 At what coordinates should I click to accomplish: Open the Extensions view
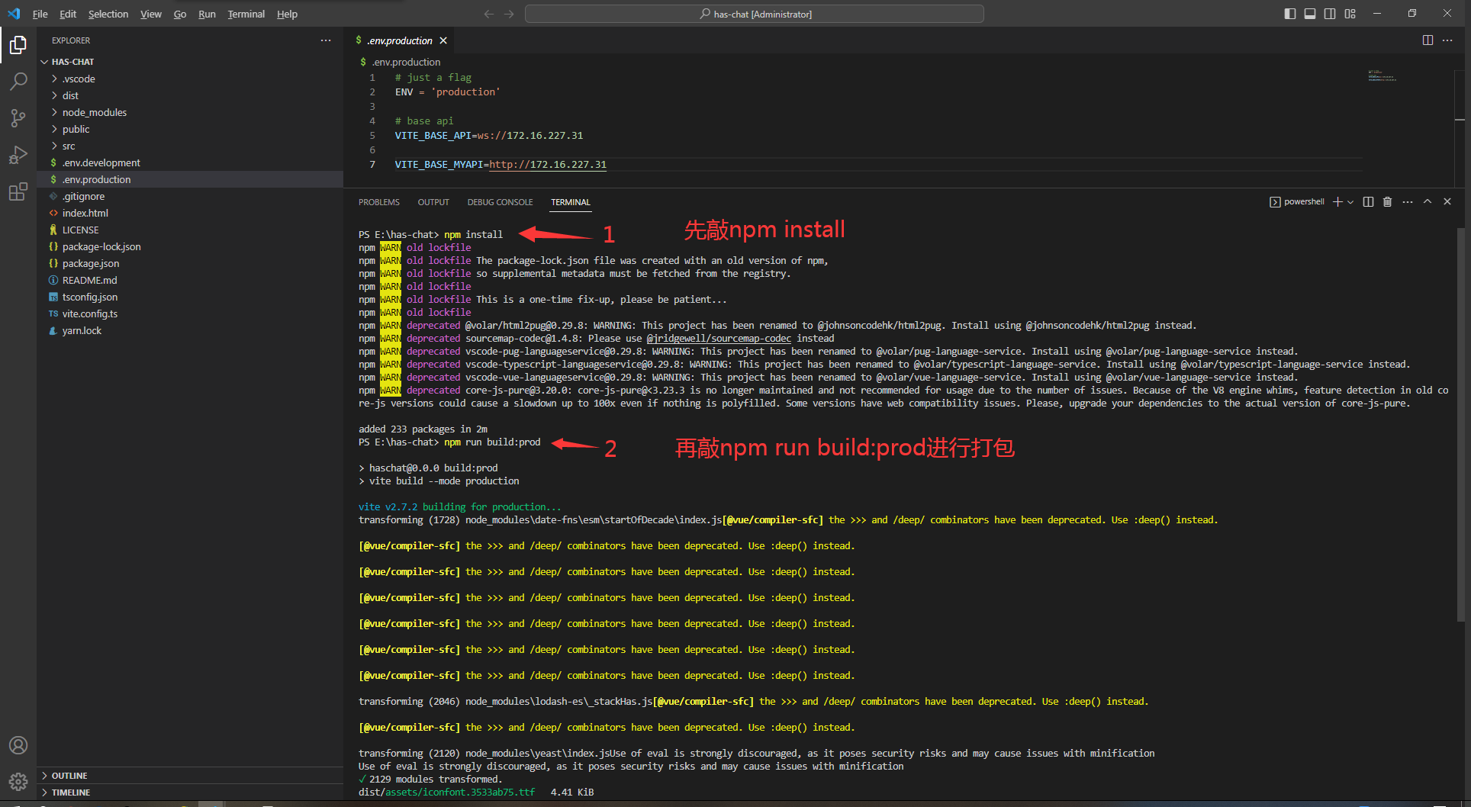click(18, 191)
